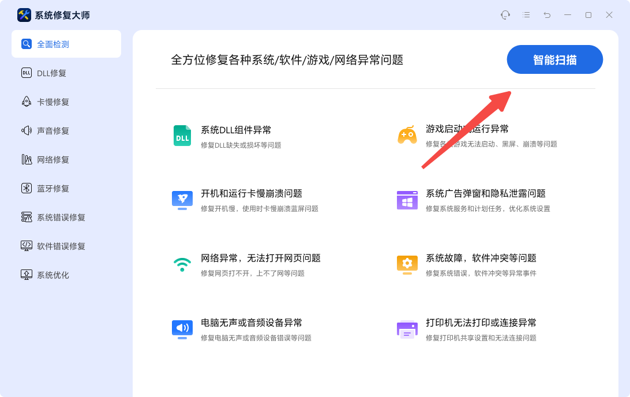This screenshot has width=630, height=397.
Task: Go to 声音修复 sidebar section
Action: 52,130
